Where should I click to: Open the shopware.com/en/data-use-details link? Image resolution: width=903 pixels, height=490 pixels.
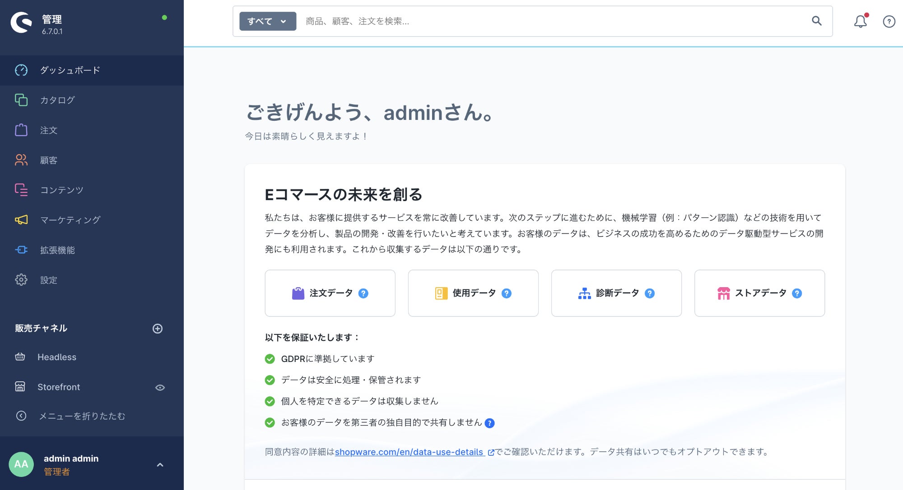pos(409,452)
